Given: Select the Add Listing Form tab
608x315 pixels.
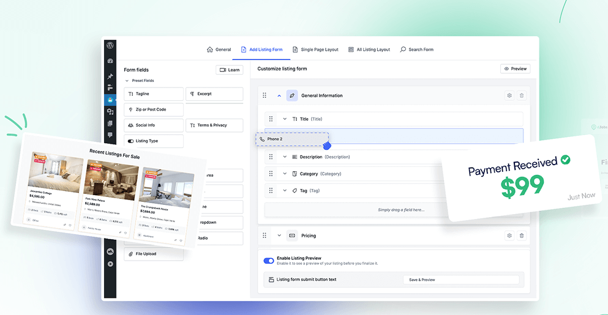Looking at the screenshot, I should 261,50.
